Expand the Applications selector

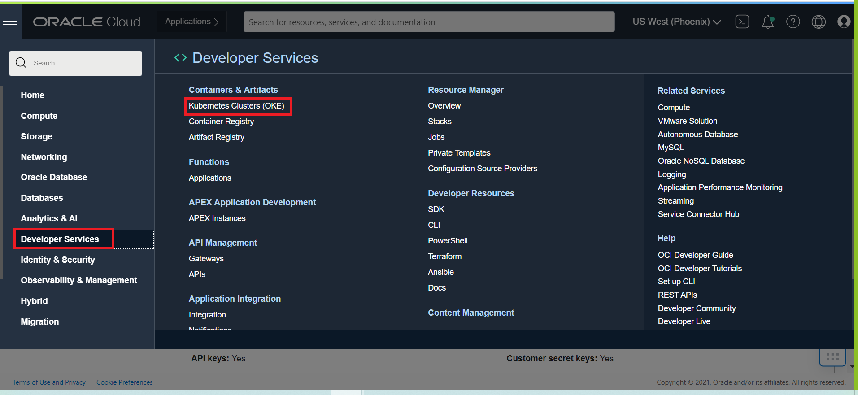(x=192, y=22)
